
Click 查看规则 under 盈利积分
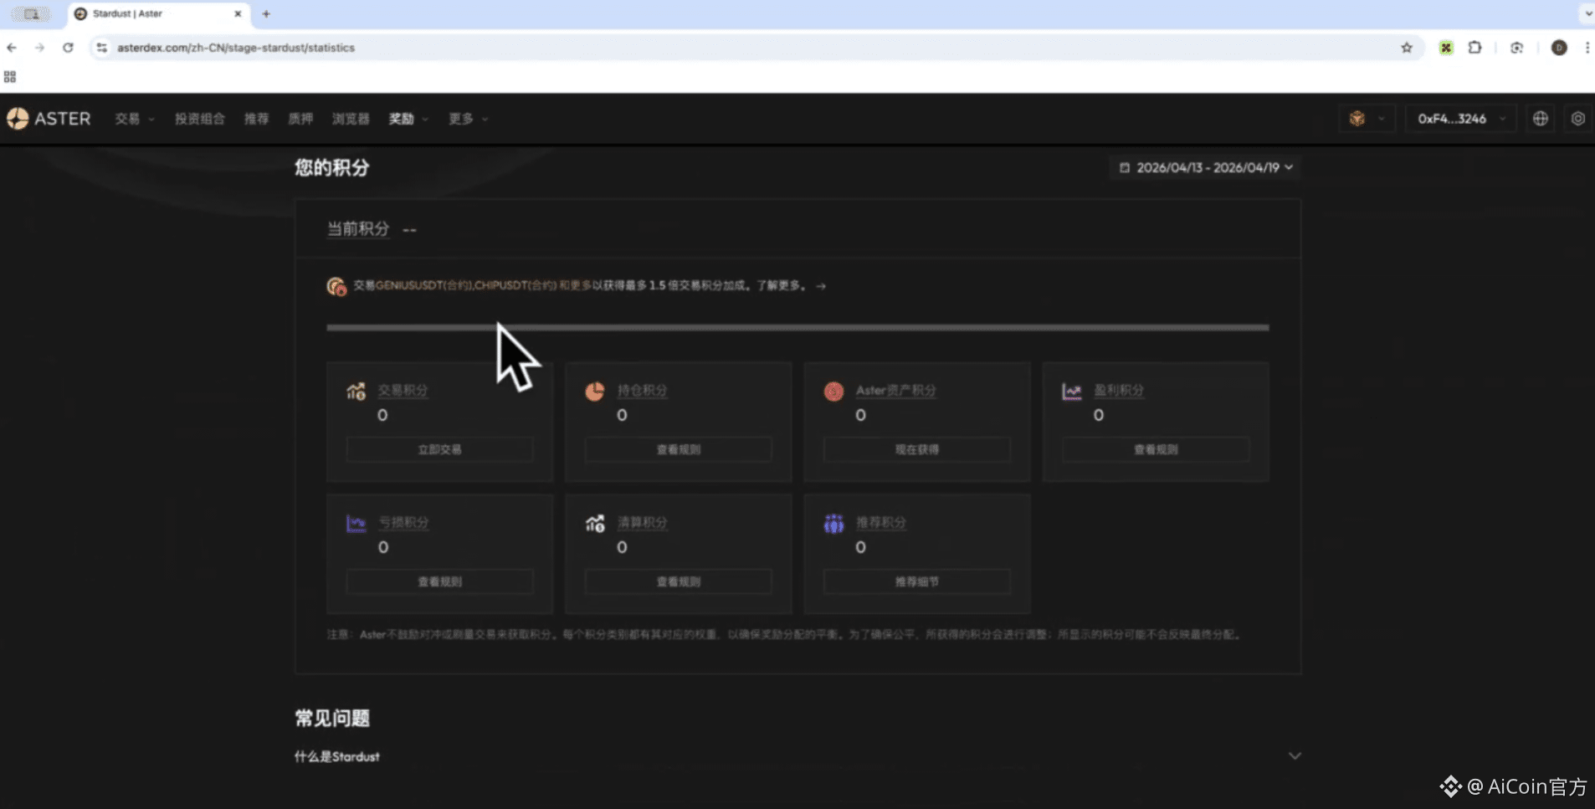1155,449
